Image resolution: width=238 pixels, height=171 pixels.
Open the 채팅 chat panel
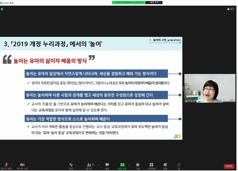pos(107,165)
